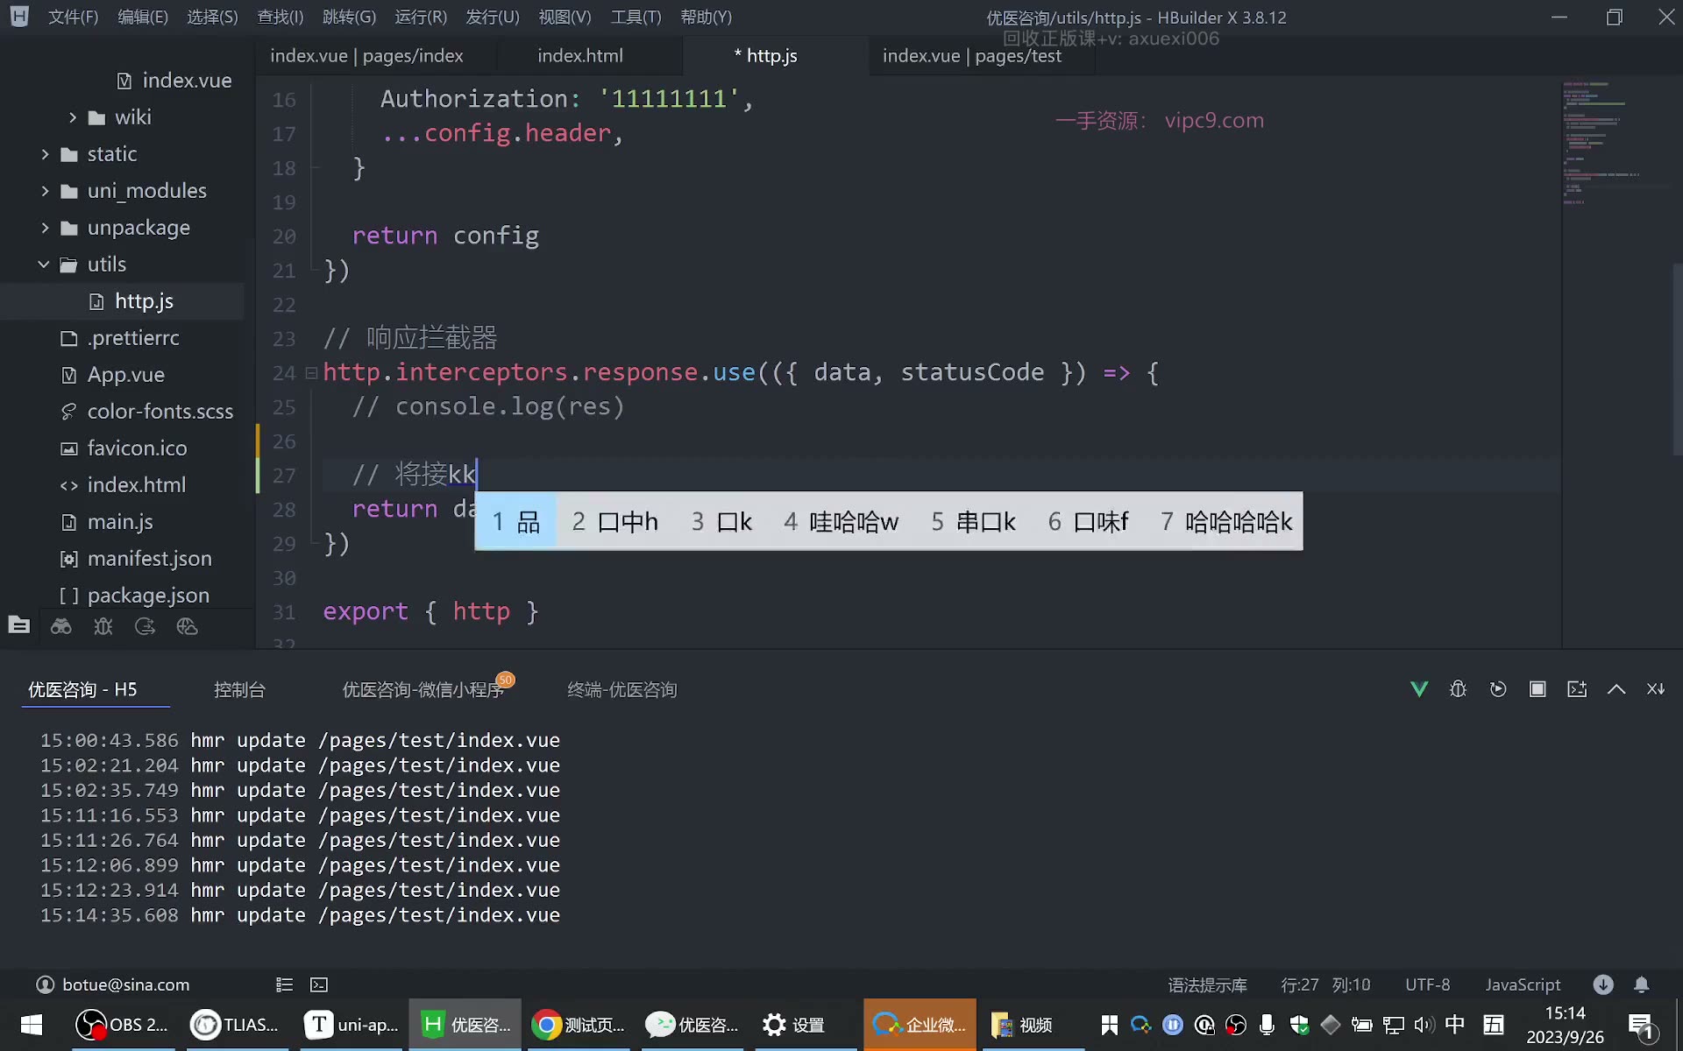Image resolution: width=1683 pixels, height=1051 pixels.
Task: Open the search binoculars icon in sidebar
Action: click(x=61, y=626)
